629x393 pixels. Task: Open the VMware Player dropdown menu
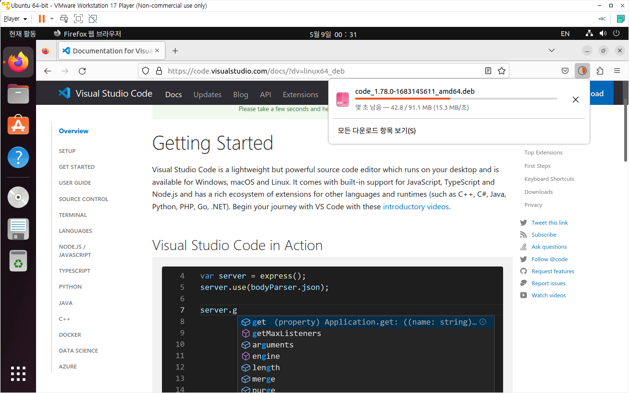tap(15, 19)
